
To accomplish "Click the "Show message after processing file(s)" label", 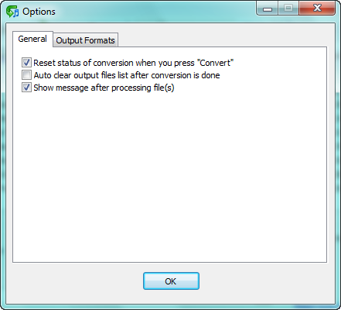I will tap(104, 88).
